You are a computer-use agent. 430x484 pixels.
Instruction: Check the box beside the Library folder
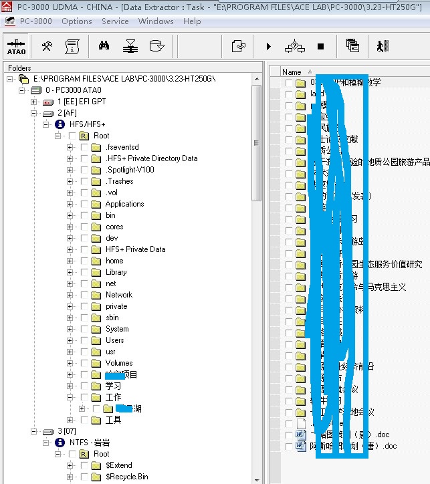point(85,272)
